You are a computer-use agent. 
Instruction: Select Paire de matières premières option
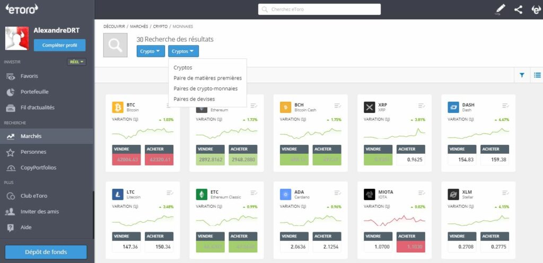[x=208, y=78]
